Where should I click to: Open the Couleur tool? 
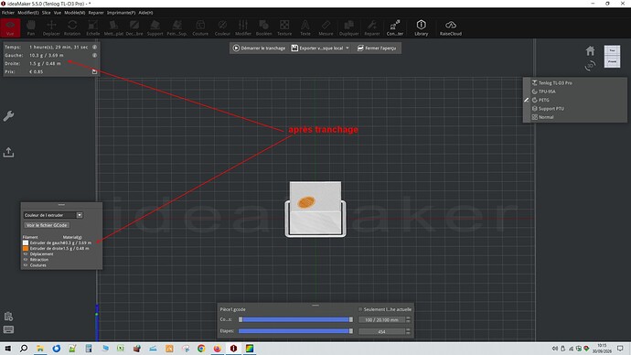click(x=222, y=27)
